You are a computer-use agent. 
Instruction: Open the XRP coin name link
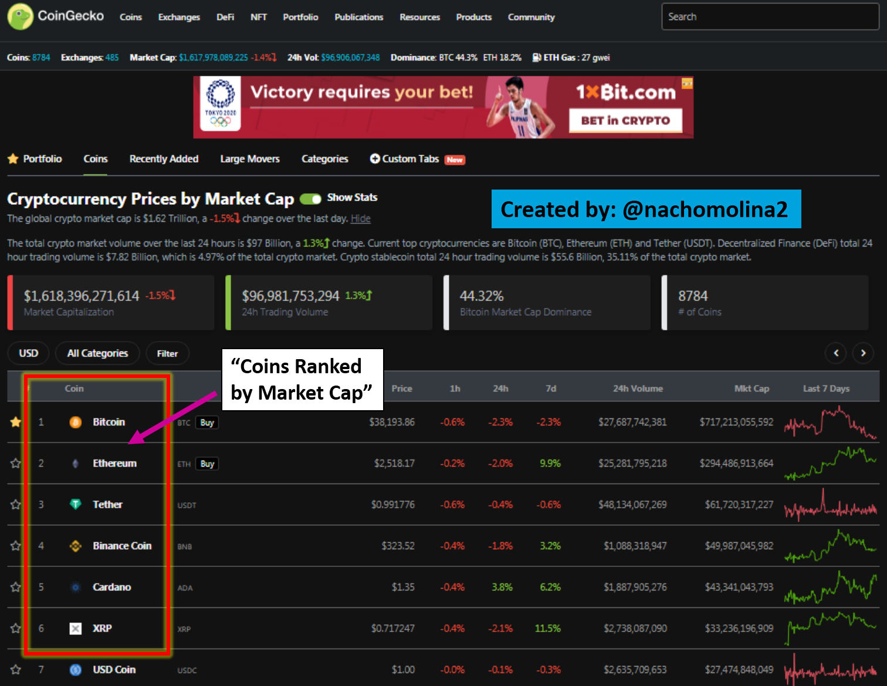102,628
